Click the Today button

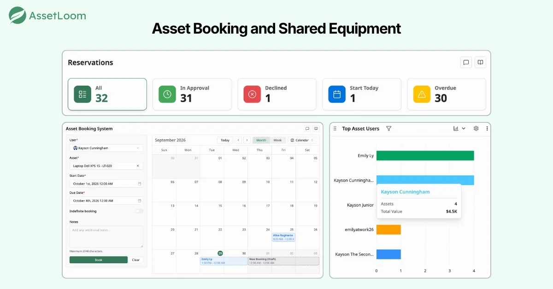point(225,140)
